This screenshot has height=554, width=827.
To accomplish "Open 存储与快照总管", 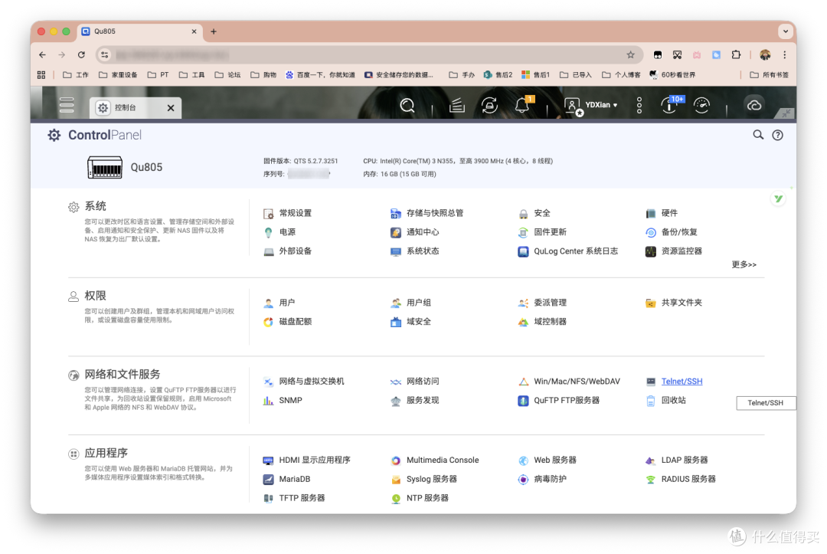I will pyautogui.click(x=427, y=213).
